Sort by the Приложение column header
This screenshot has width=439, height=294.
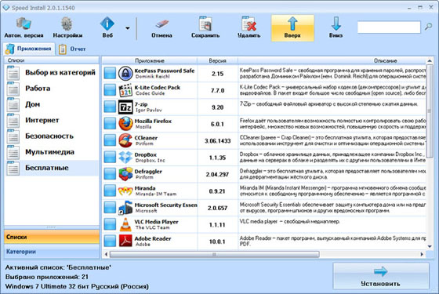(150, 60)
